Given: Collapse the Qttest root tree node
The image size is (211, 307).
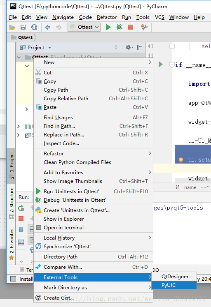Looking at the screenshot, I should (19, 58).
